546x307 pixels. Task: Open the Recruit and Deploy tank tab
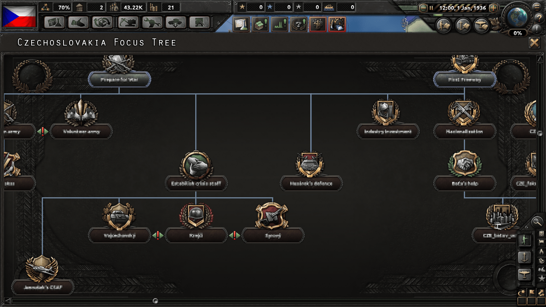[176, 22]
